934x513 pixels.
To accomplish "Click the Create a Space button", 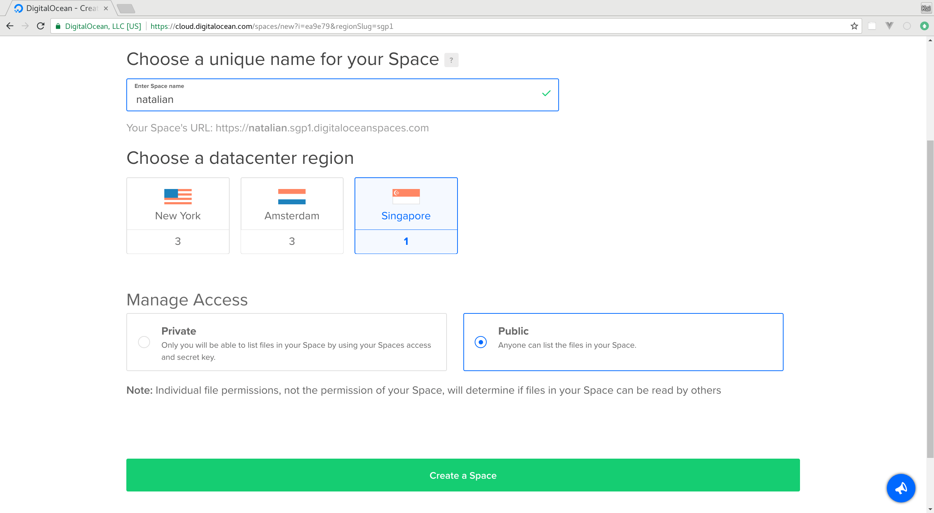I will coord(463,475).
